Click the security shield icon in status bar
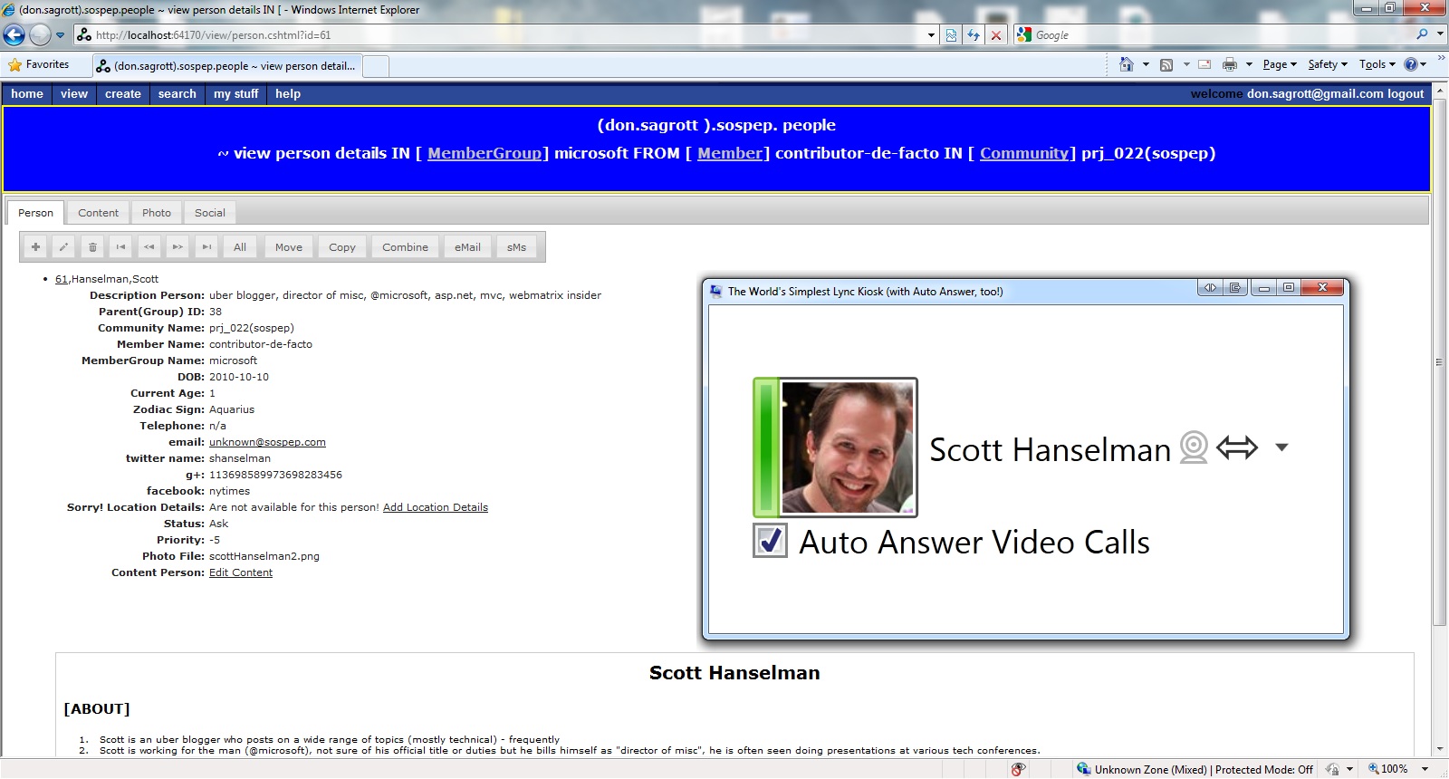 (1018, 769)
